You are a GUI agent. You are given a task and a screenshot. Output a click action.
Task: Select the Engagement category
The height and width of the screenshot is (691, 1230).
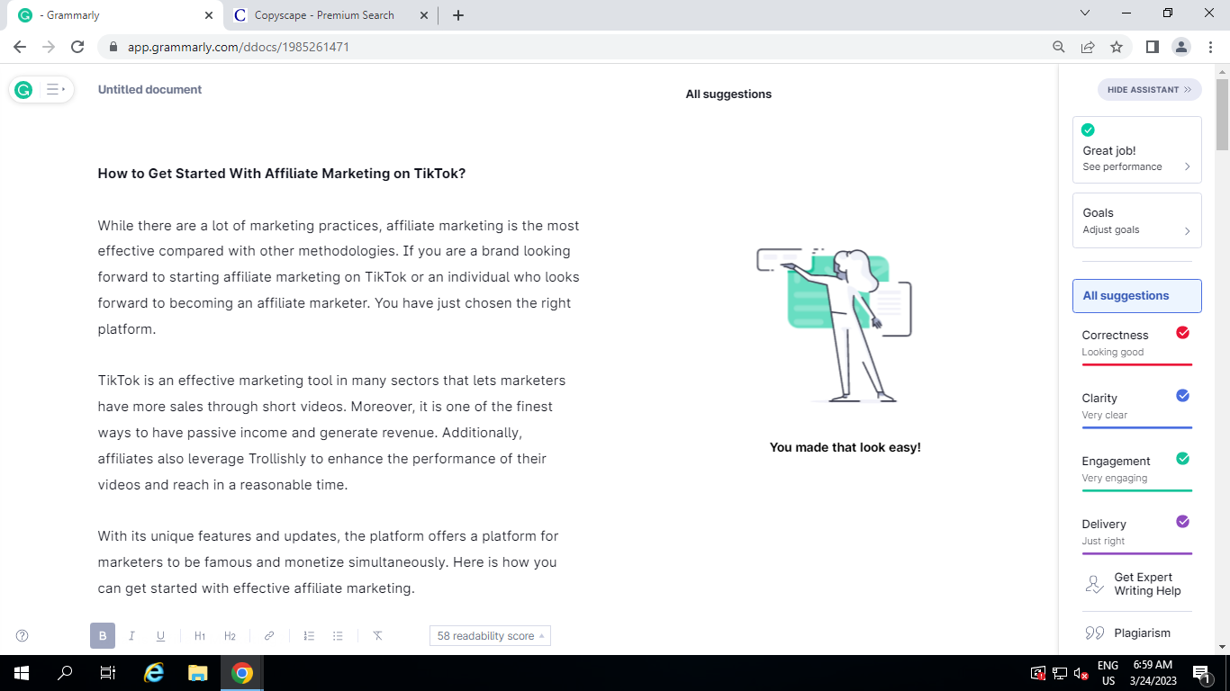tap(1136, 470)
